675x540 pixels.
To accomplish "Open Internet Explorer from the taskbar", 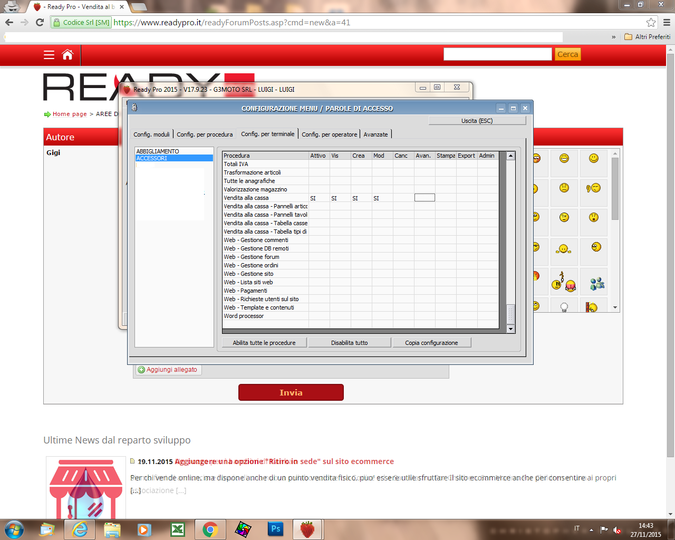I will 80,529.
